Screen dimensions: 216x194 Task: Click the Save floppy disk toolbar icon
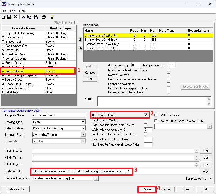pyautogui.click(x=9, y=17)
